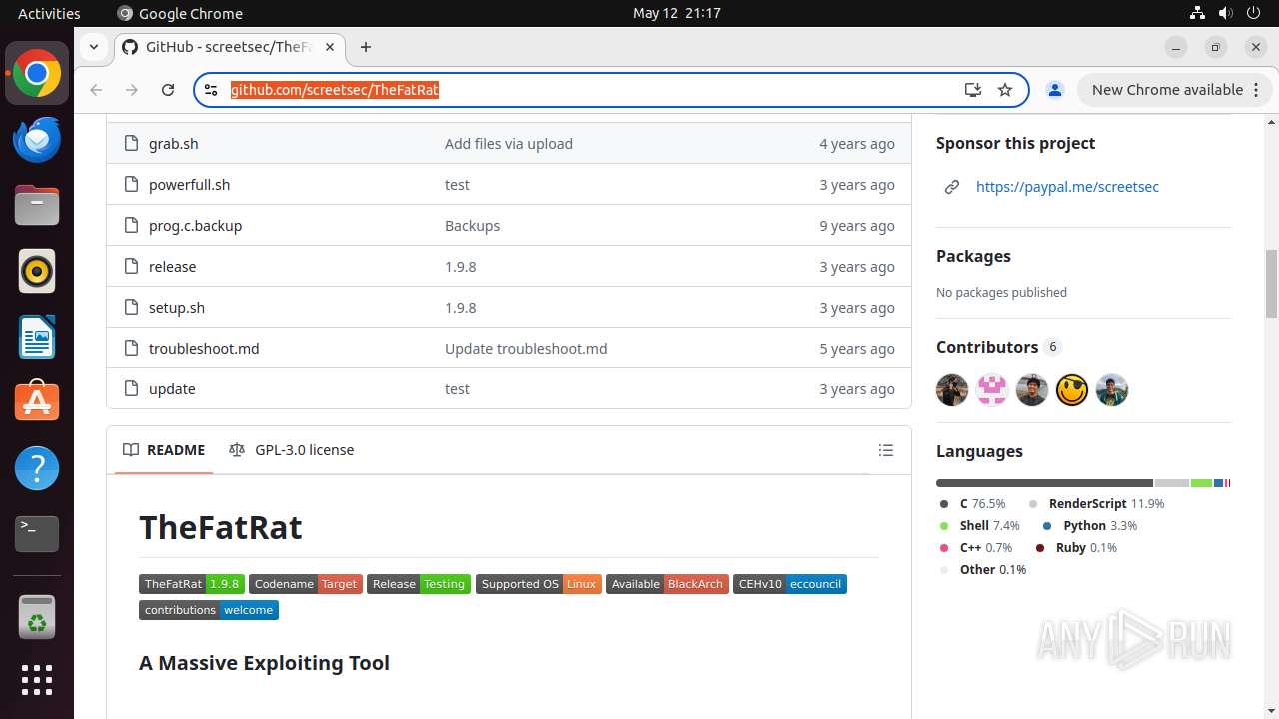Screen dimensions: 1279x719
Task: Open the Files manager dock icon
Action: [x=37, y=206]
